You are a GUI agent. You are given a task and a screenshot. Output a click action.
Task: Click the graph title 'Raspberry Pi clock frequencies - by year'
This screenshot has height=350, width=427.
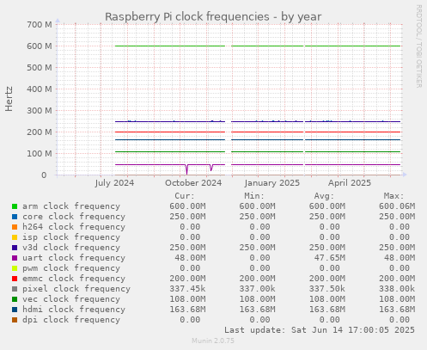(x=213, y=17)
